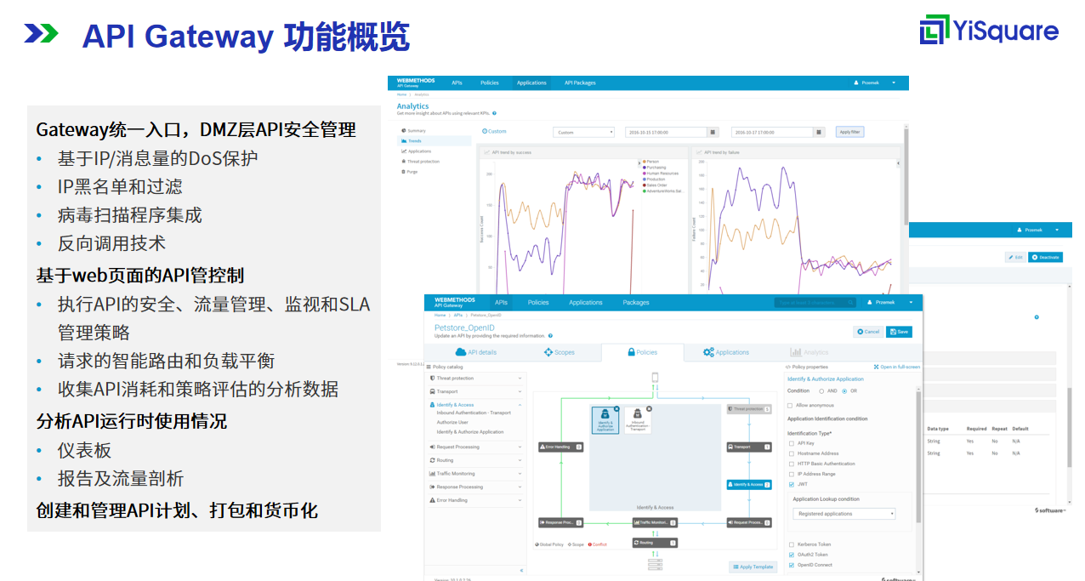Image resolution: width=1085 pixels, height=581 pixels.
Task: Open Trends in the Analytics sidebar
Action: (x=435, y=141)
